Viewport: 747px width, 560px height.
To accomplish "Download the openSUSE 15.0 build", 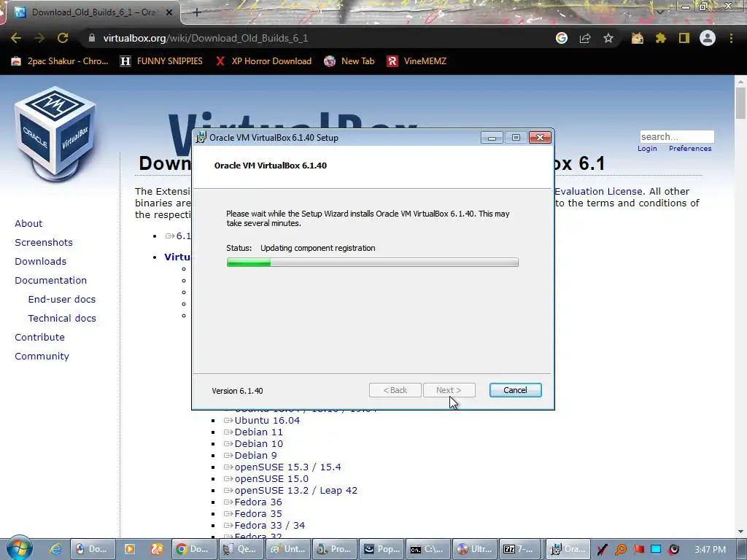I will pyautogui.click(x=271, y=478).
